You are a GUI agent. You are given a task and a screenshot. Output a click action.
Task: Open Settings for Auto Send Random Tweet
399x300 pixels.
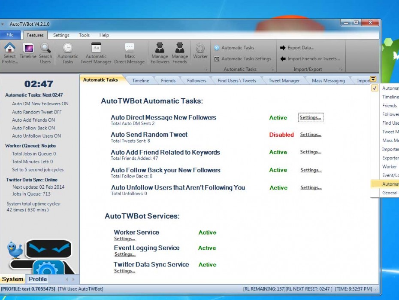click(x=311, y=135)
